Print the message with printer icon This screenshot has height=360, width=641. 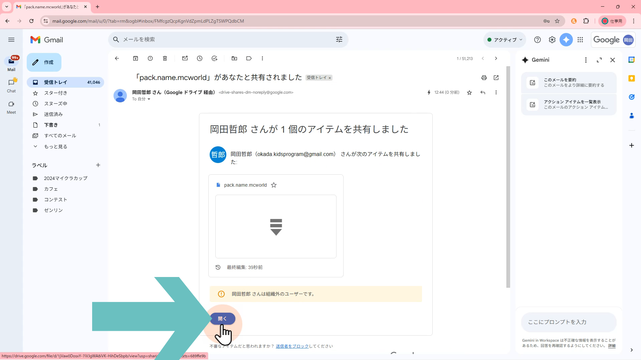point(484,78)
